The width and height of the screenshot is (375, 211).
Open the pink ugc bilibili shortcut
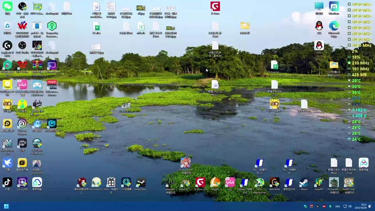click(230, 183)
